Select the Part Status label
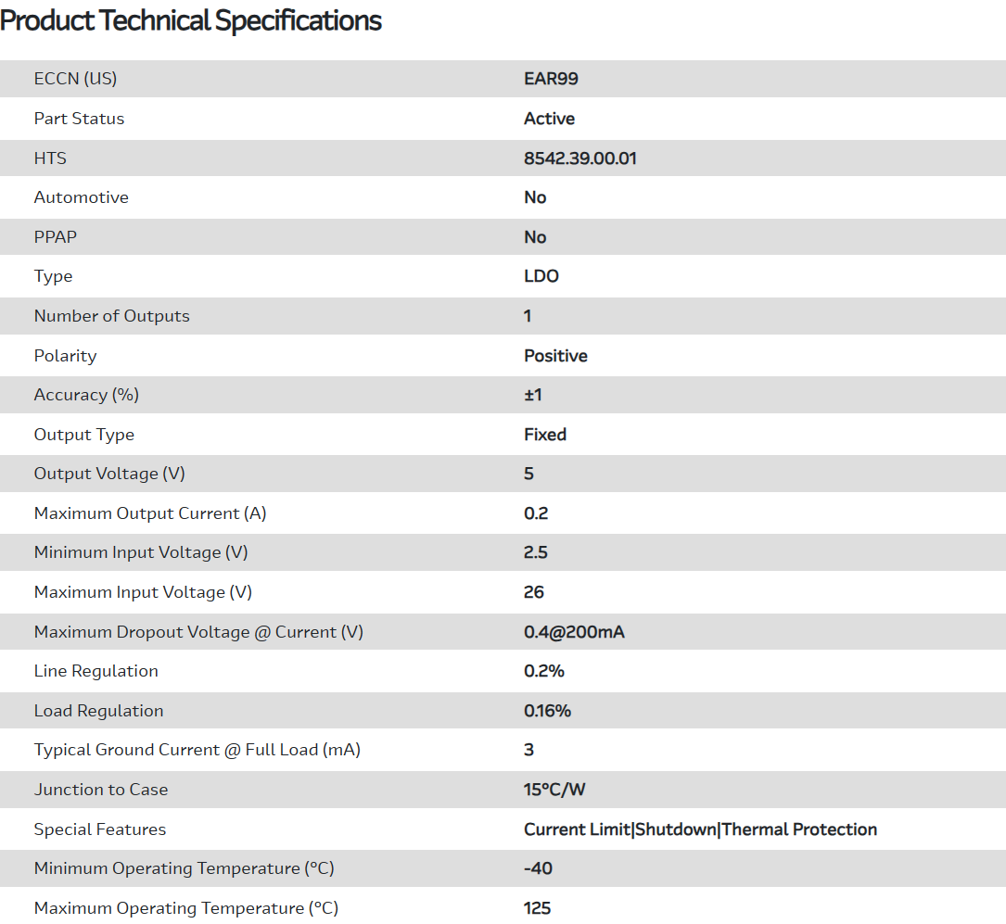Viewport: 1006px width, 924px height. pos(79,119)
